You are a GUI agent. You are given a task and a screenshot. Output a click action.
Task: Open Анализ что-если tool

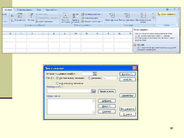click(x=91, y=21)
